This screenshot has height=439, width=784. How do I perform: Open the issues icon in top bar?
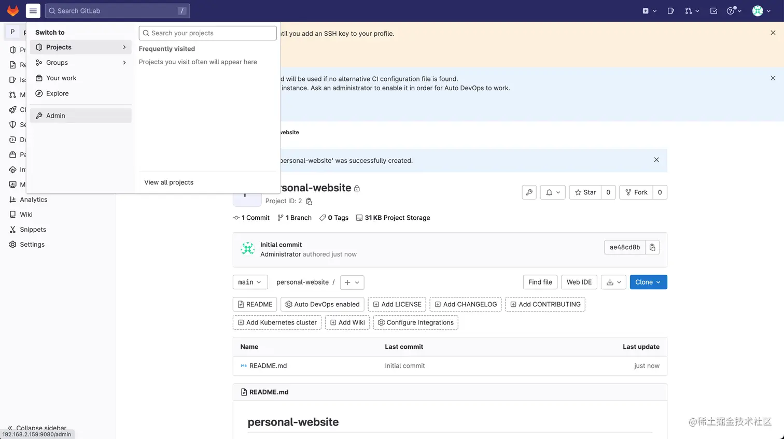[x=670, y=11]
